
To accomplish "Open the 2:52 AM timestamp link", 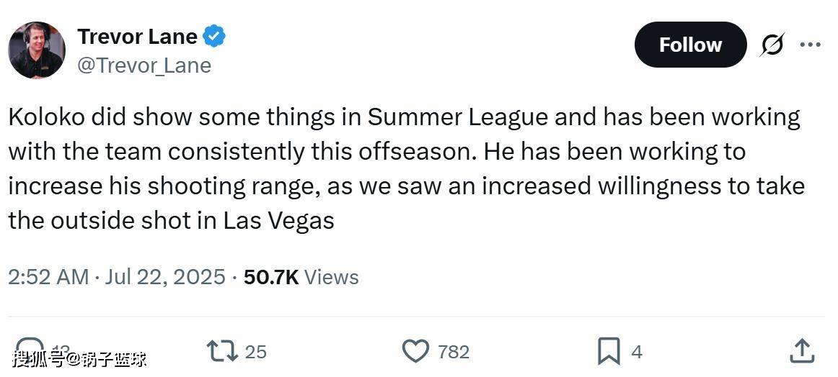I will coord(48,277).
